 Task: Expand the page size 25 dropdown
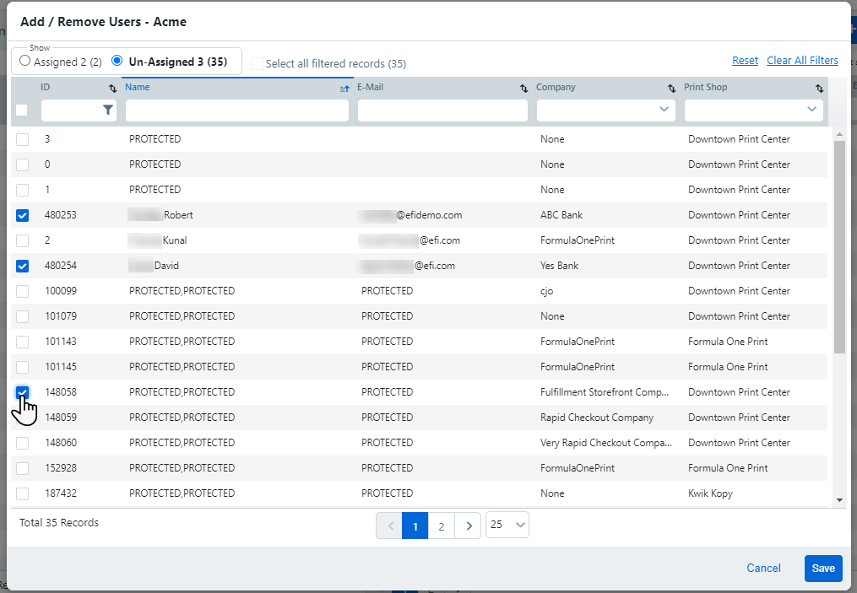click(507, 526)
